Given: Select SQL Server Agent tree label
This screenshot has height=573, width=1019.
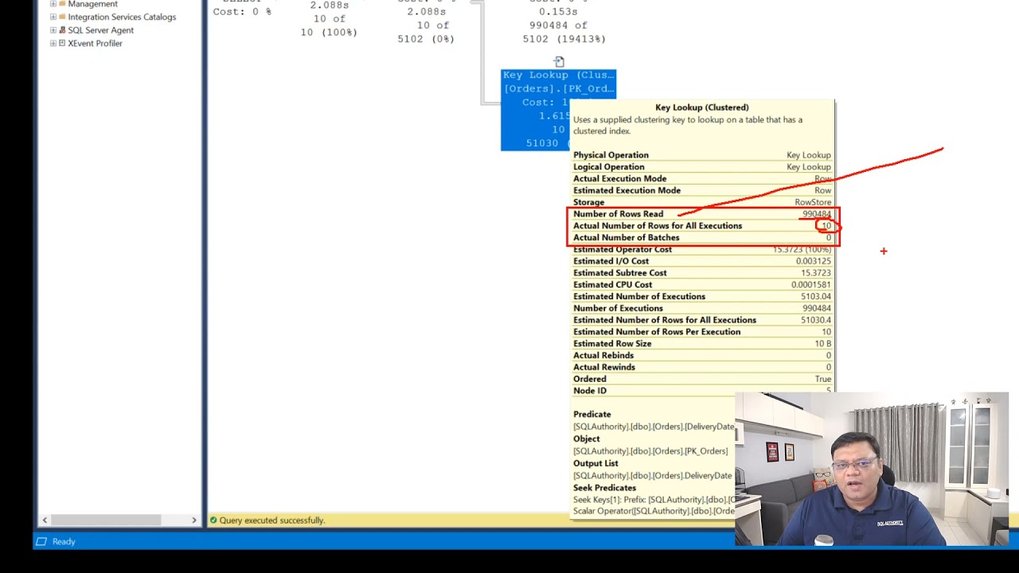Looking at the screenshot, I should (100, 30).
